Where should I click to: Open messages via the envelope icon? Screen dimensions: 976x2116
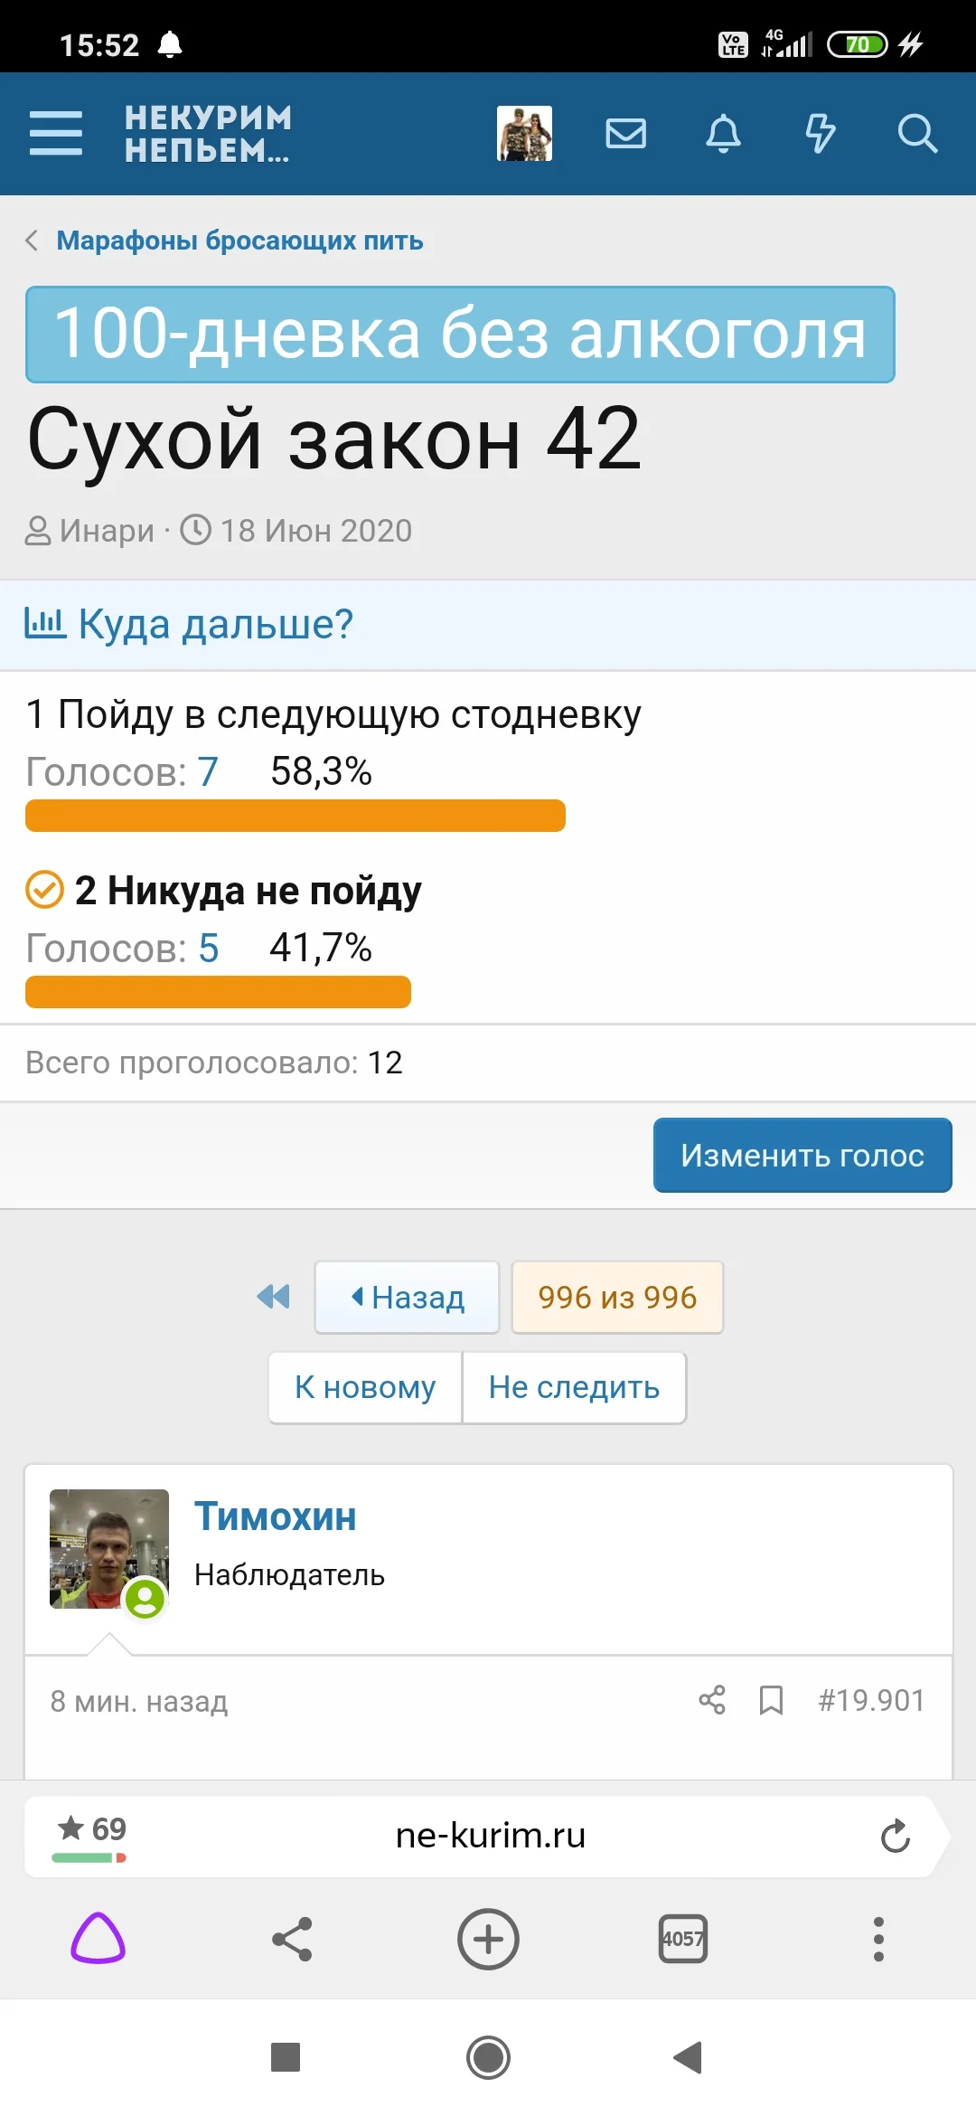(x=625, y=133)
